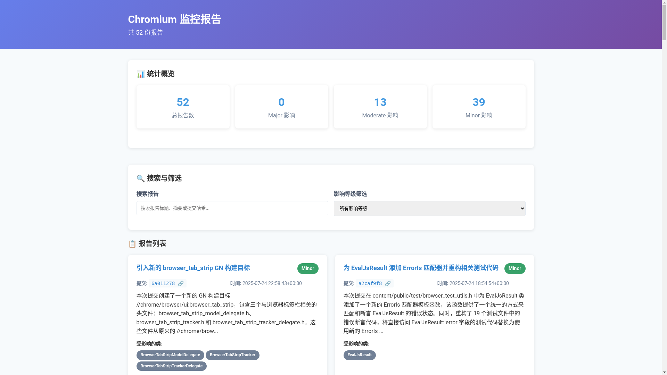Open report about browser_tab_strip GN build target
This screenshot has width=667, height=375.
pos(193,268)
